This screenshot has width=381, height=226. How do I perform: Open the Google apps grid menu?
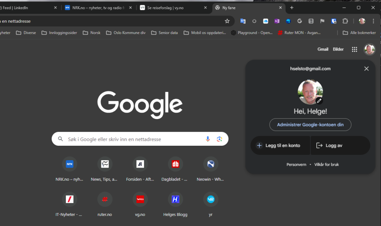tap(354, 49)
